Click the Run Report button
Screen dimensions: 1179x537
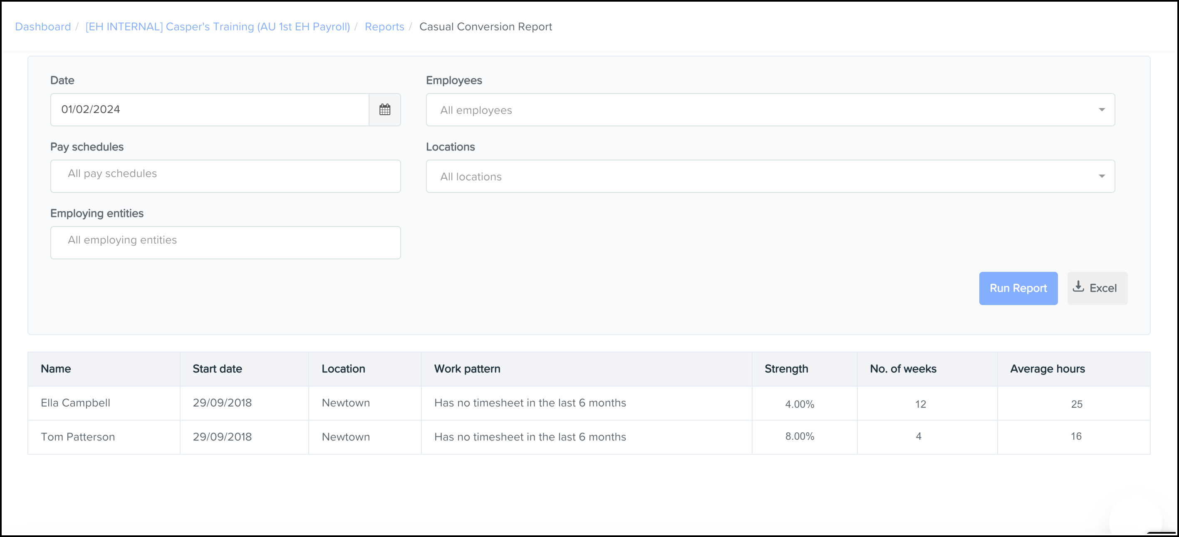1018,288
